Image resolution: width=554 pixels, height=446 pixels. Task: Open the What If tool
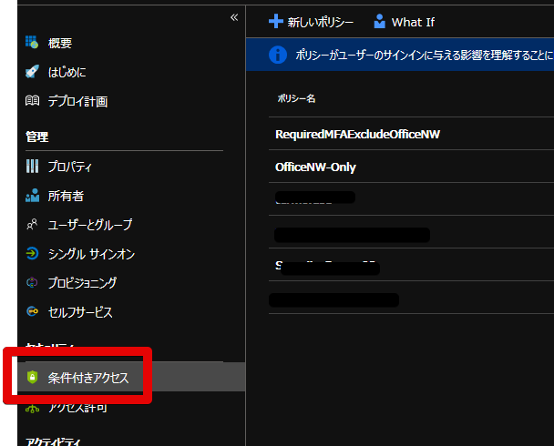point(413,22)
